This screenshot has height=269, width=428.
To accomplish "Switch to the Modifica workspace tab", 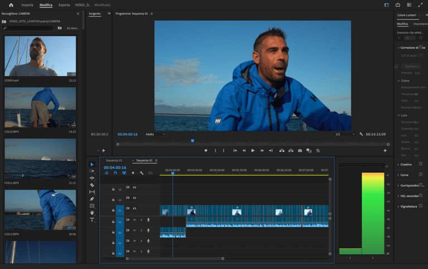I will click(x=46, y=5).
